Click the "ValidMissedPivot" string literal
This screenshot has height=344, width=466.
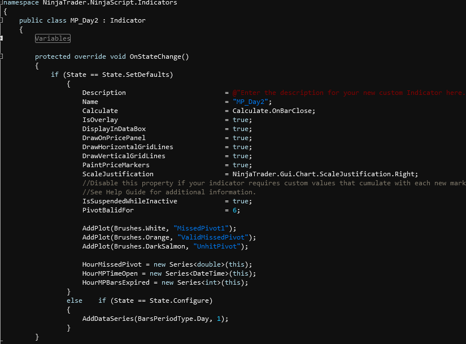(213, 237)
